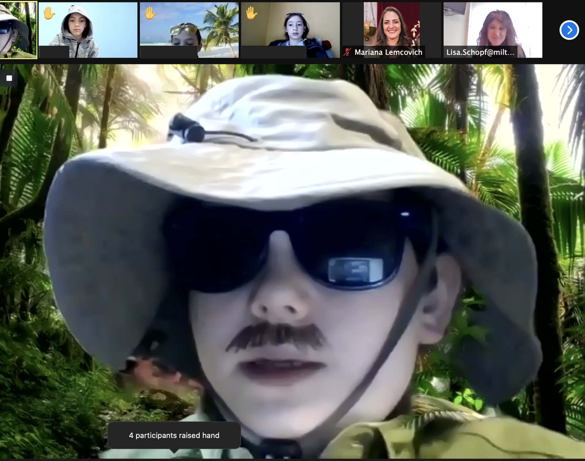585x461 pixels.
Task: Click raised hand icon on beach participant
Action: click(x=150, y=13)
